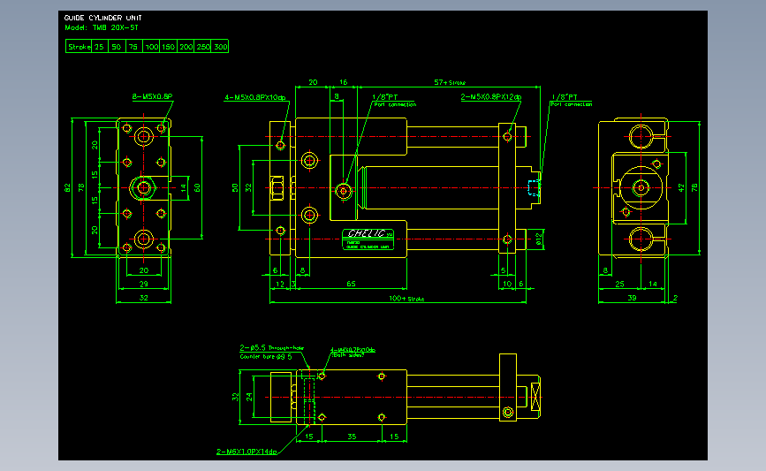Click the GUIDE CYLINDER UNIT title text

point(102,18)
